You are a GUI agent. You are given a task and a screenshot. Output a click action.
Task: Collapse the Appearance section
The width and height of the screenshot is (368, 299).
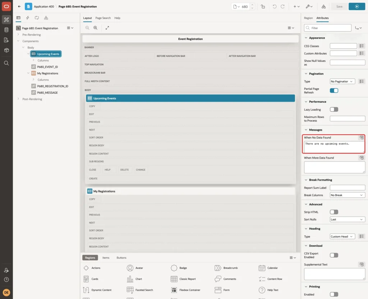click(306, 38)
